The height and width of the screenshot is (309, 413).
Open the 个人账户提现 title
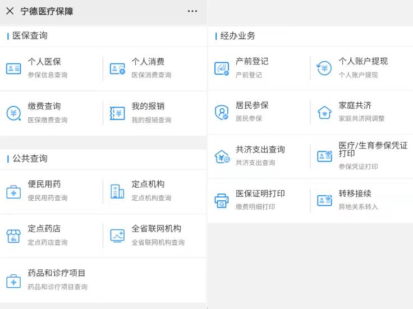363,61
